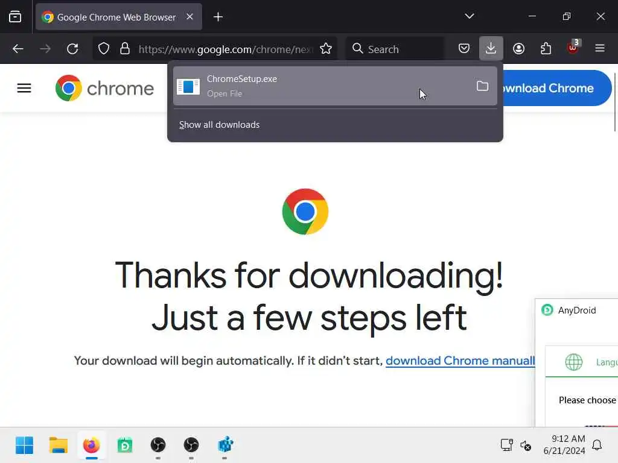This screenshot has height=463, width=618.
Task: Open the second OBS Studio taskbar icon
Action: pyautogui.click(x=191, y=446)
